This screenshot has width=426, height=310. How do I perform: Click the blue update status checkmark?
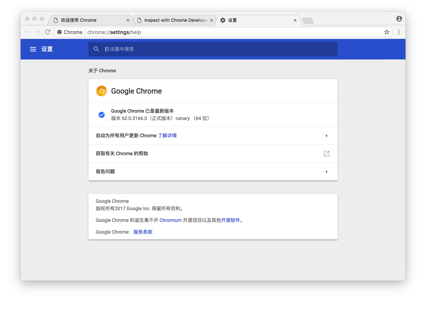coord(102,115)
